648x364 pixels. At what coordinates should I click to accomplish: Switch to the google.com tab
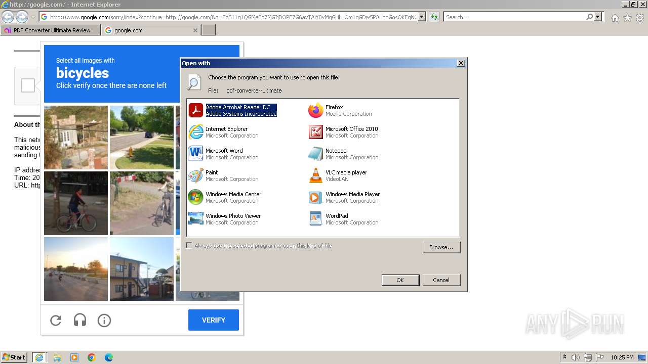(x=151, y=30)
